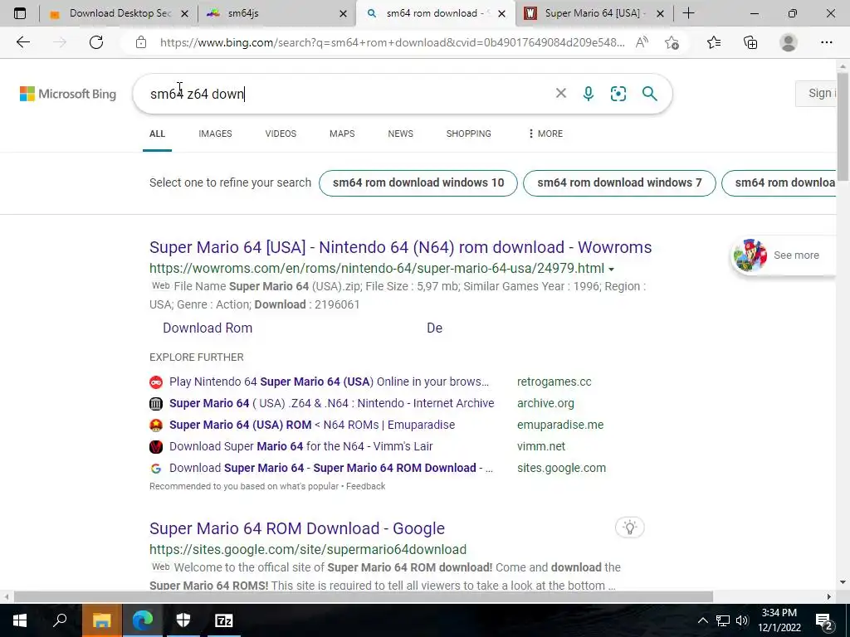Refine with 'sm64 rom download windows 7'
The width and height of the screenshot is (850, 637).
click(619, 183)
